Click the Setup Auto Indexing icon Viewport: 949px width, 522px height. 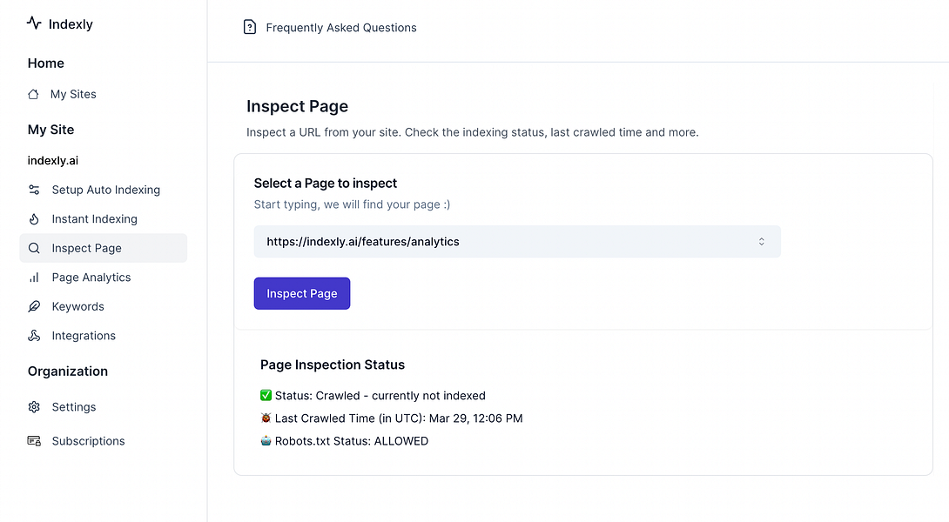[34, 190]
